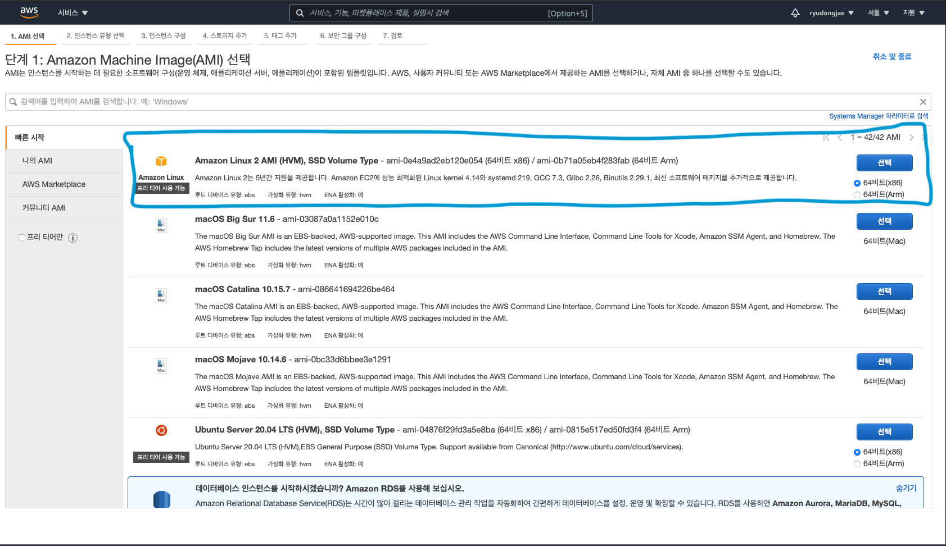The height and width of the screenshot is (546, 946).
Task: Click the macOS Catalina Mac icon
Action: coord(161,295)
